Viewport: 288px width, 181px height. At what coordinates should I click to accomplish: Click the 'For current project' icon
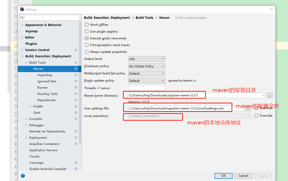click(177, 18)
